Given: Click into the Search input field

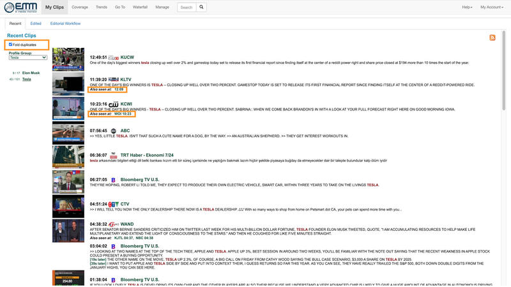Looking at the screenshot, I should point(185,8).
